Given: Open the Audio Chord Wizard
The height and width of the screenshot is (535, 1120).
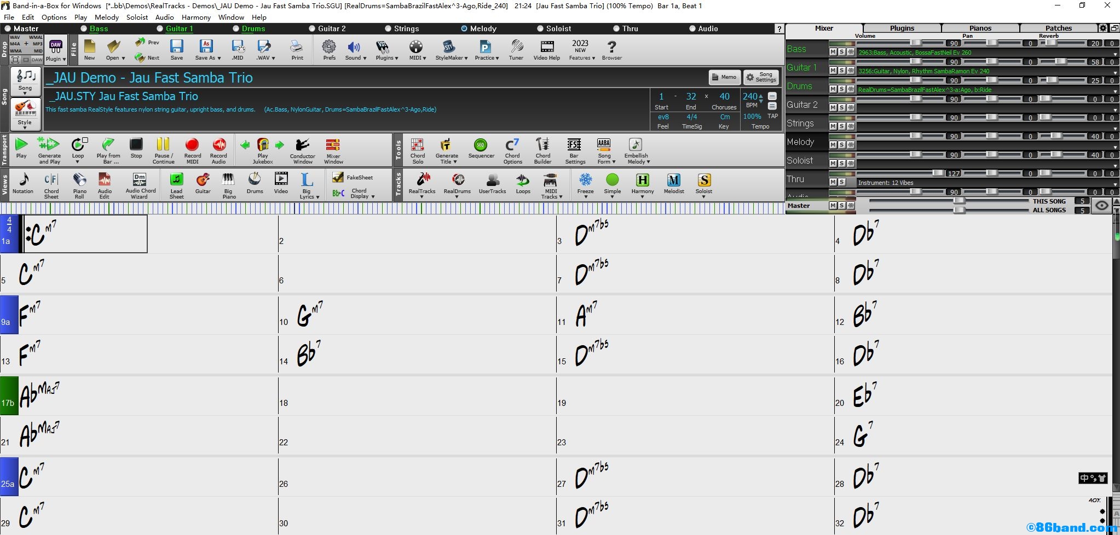Looking at the screenshot, I should pos(140,185).
